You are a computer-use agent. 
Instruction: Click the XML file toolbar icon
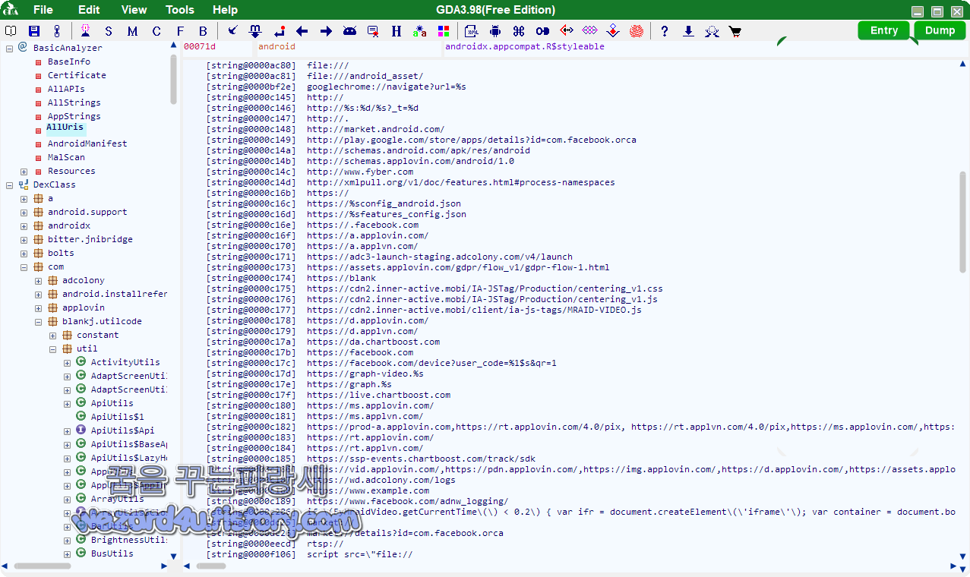pos(472,31)
